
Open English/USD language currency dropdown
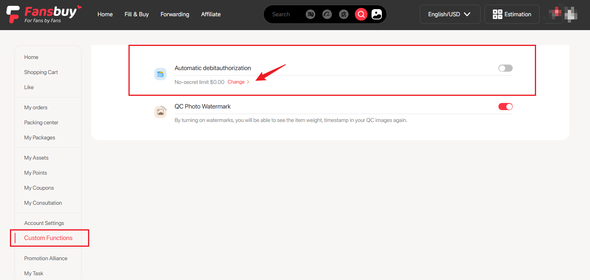[x=450, y=14]
